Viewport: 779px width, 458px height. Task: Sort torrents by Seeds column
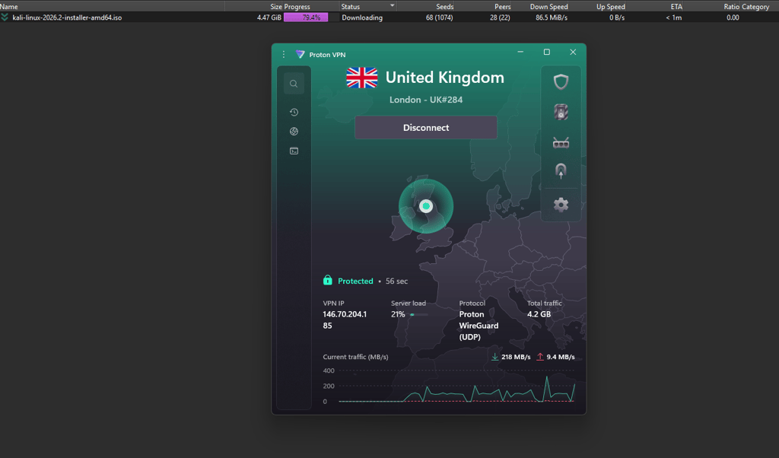pyautogui.click(x=425, y=6)
